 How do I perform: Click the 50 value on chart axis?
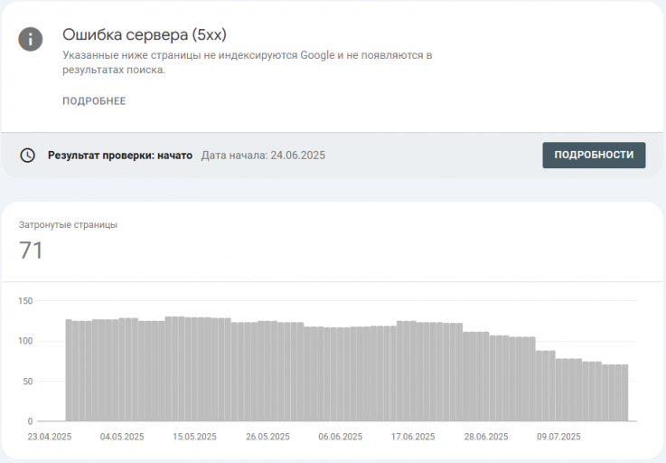pos(28,382)
